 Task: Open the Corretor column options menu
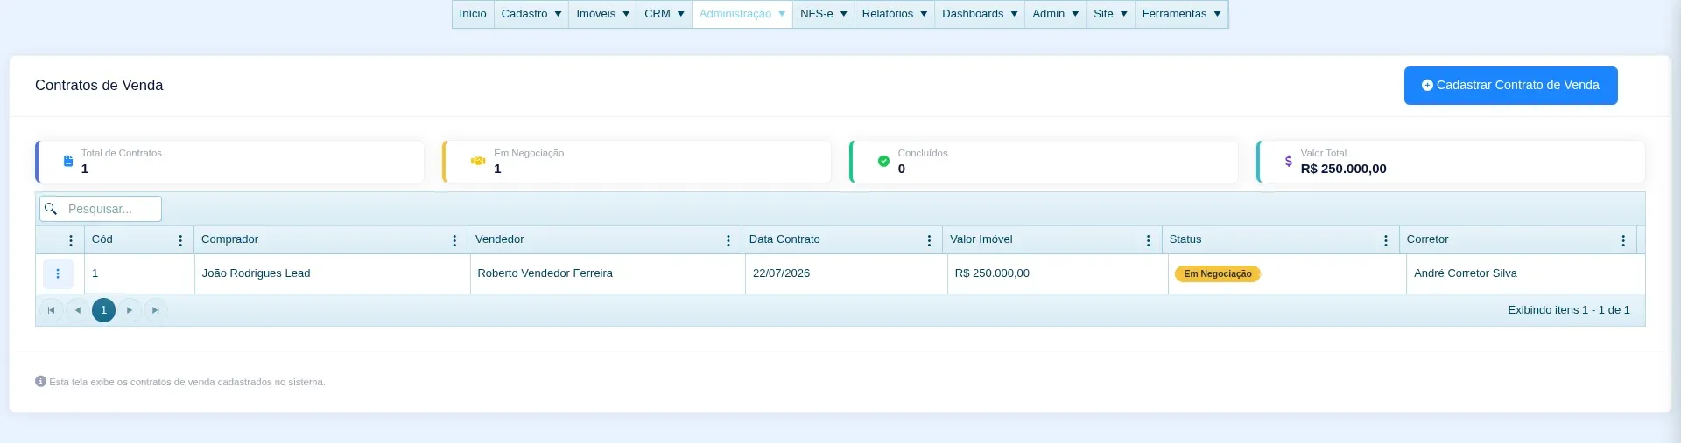coord(1623,240)
